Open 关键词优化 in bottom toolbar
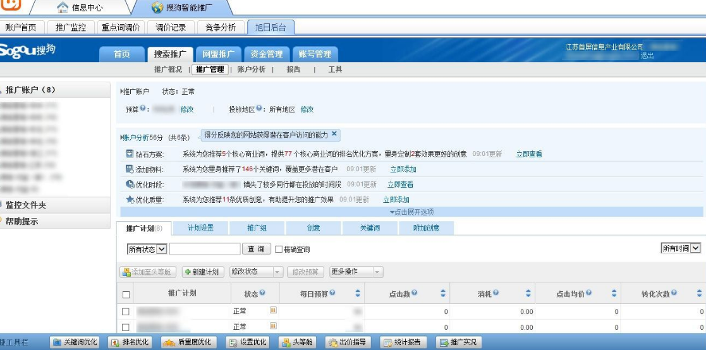706x350 pixels. point(75,342)
